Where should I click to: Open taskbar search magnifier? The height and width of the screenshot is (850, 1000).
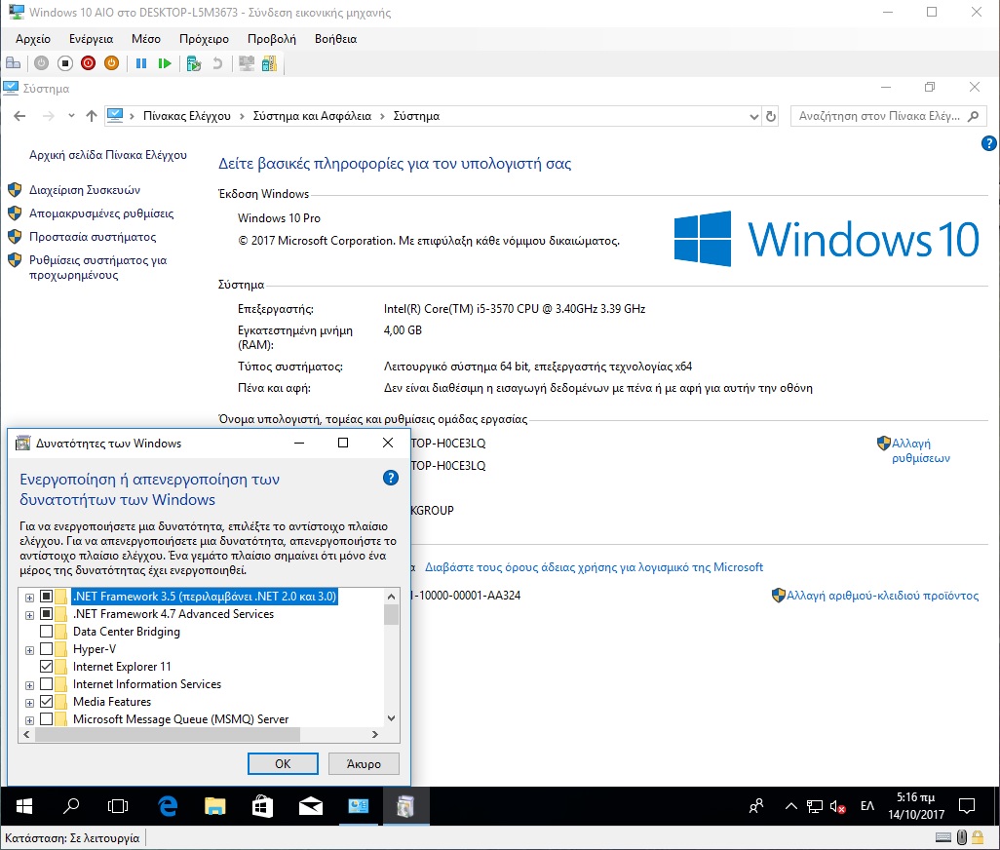(71, 807)
